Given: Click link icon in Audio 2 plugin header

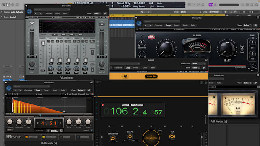Looking at the screenshot, I should (x=204, y=67).
